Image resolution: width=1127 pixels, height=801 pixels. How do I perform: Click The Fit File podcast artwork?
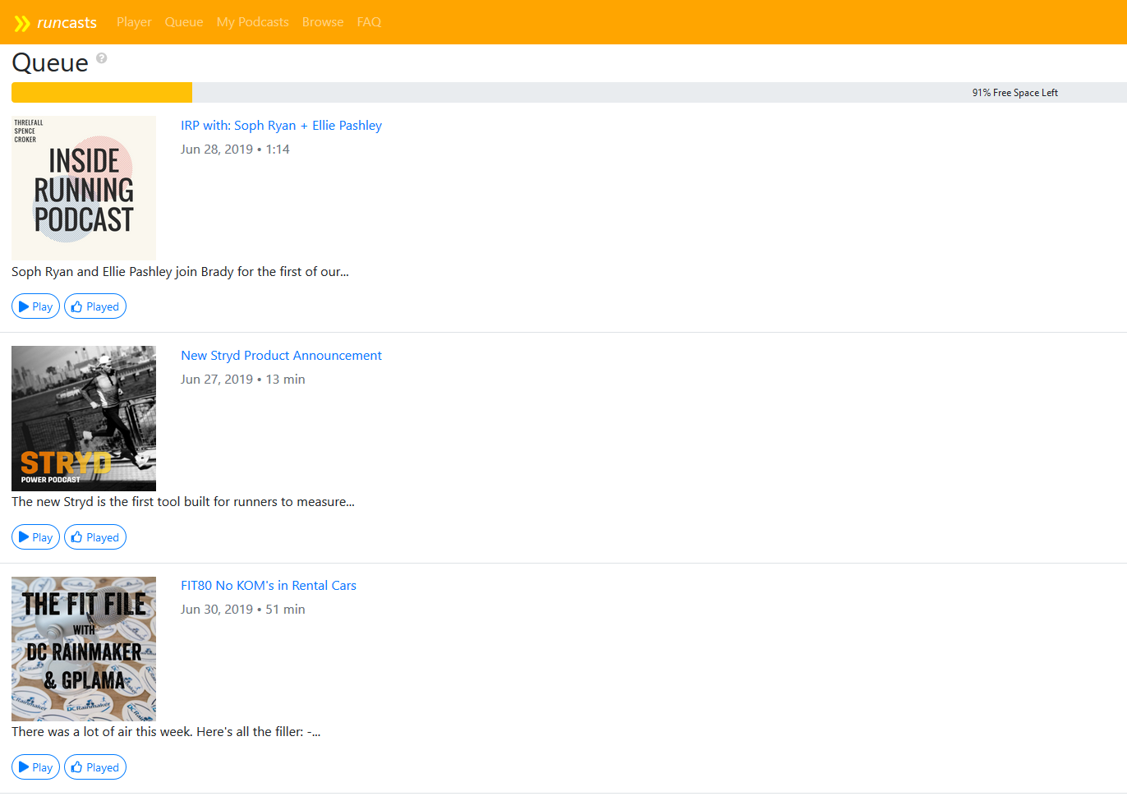[84, 649]
